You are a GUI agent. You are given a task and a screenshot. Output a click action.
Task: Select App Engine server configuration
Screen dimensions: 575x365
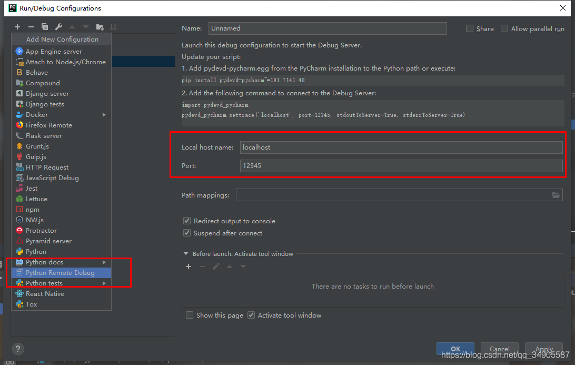click(61, 52)
